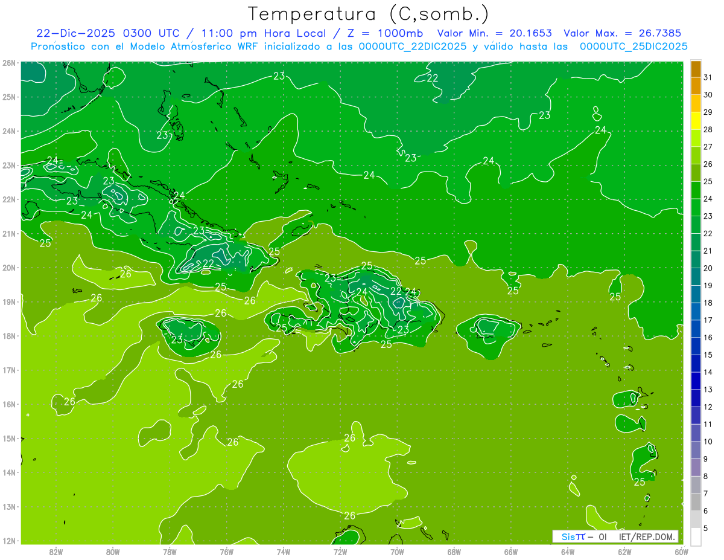
Task: Click the latitude axis label '19N'
Action: point(8,301)
